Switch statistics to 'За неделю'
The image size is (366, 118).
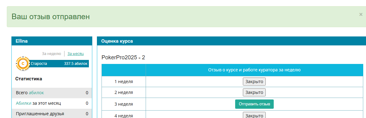pyautogui.click(x=51, y=53)
